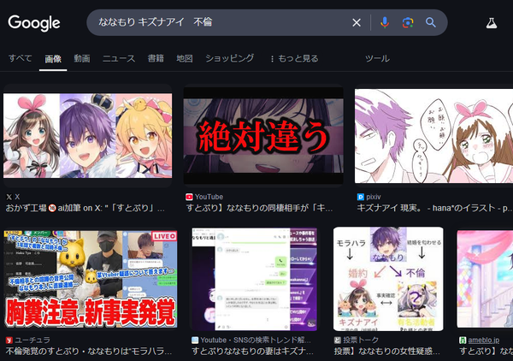Select the 画像 tab

coord(53,59)
